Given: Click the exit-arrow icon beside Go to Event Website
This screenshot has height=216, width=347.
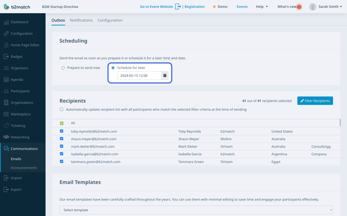Looking at the screenshot, I should 178,7.
